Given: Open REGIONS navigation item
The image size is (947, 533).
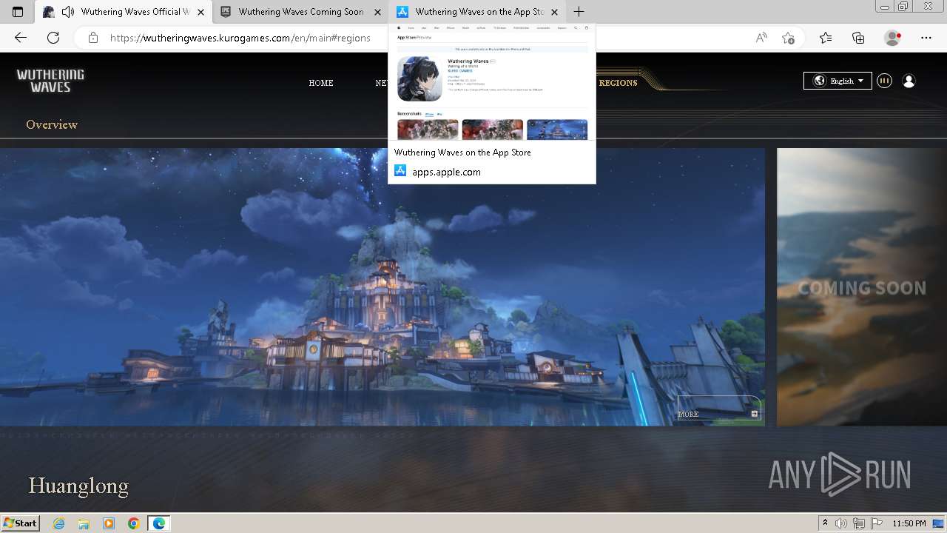Looking at the screenshot, I should pyautogui.click(x=618, y=83).
